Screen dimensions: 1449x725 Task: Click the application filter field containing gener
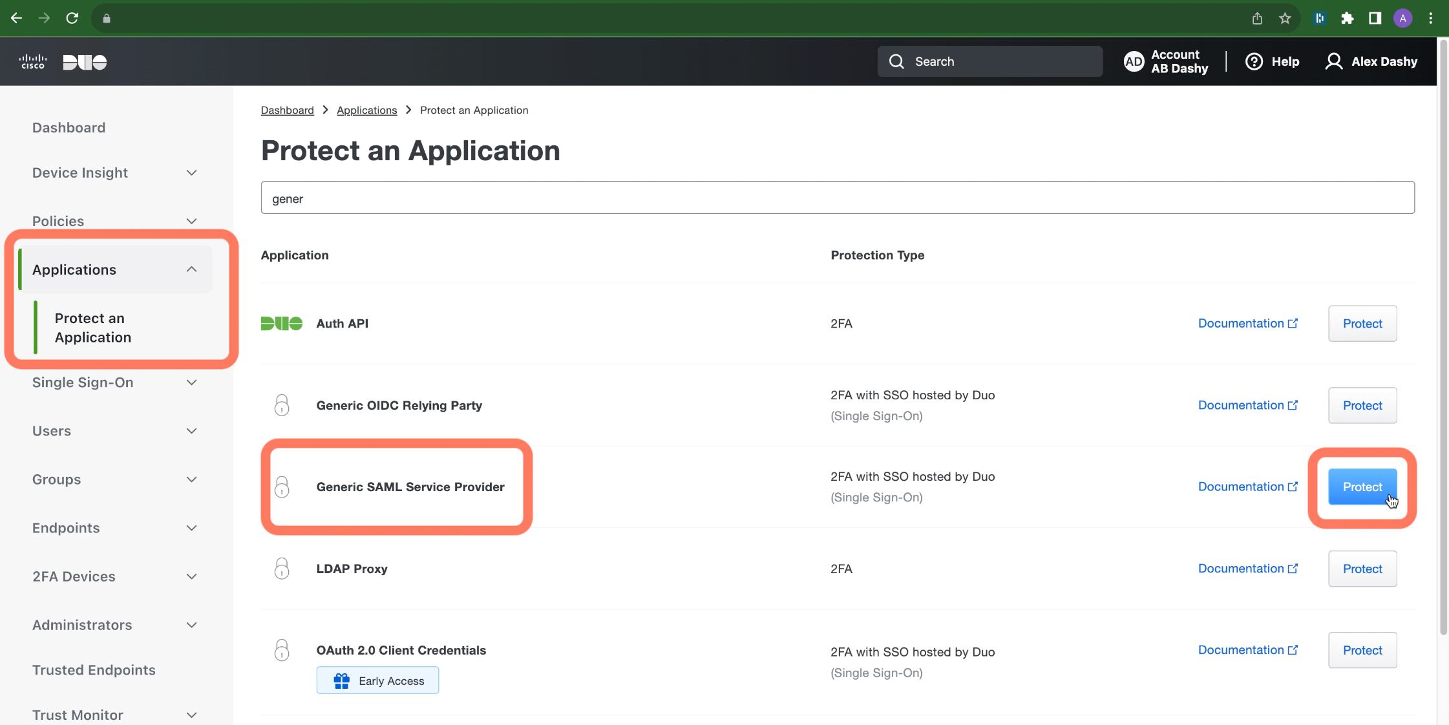[838, 198]
